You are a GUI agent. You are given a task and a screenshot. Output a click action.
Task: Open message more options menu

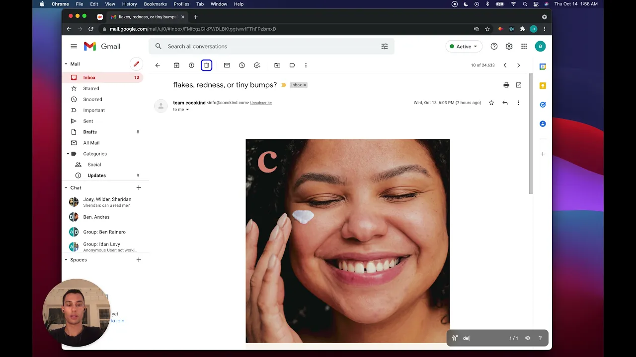(518, 103)
